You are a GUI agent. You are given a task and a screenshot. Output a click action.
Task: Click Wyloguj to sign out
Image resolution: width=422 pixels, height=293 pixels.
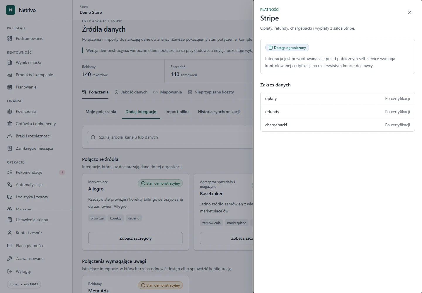click(36, 271)
